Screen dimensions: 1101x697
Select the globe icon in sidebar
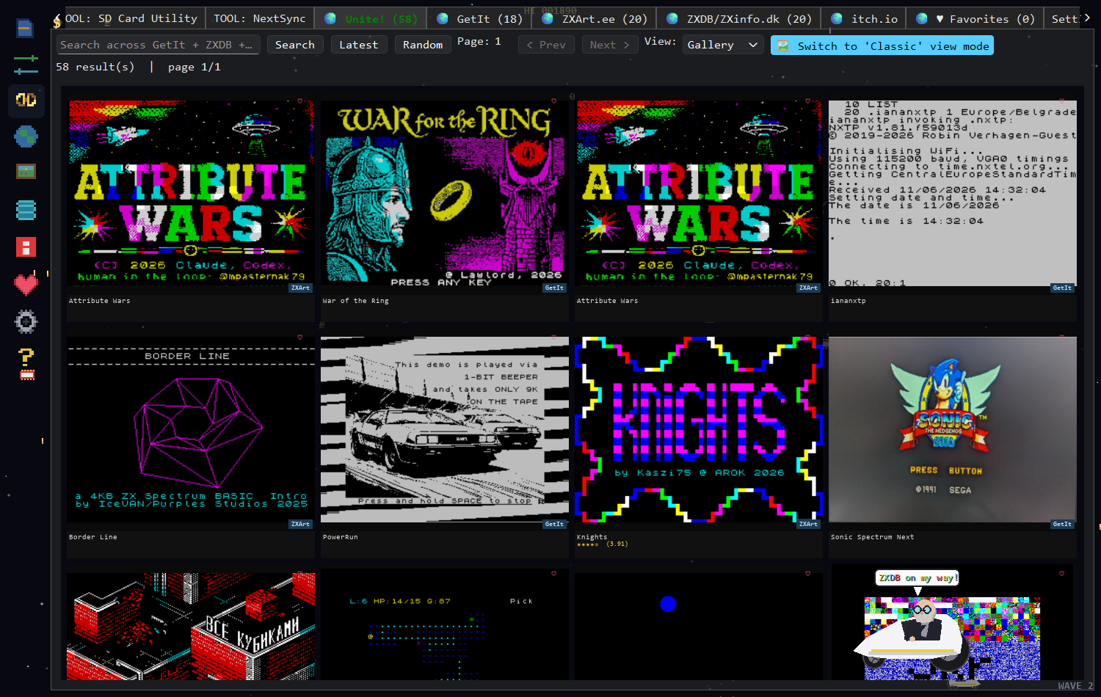click(x=26, y=136)
